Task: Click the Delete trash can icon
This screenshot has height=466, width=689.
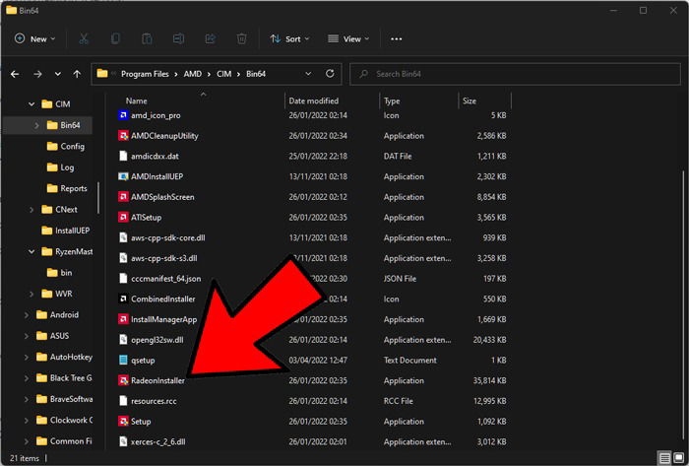Action: pyautogui.click(x=242, y=38)
